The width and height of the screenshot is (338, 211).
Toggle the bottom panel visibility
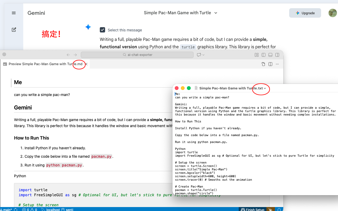point(270,55)
